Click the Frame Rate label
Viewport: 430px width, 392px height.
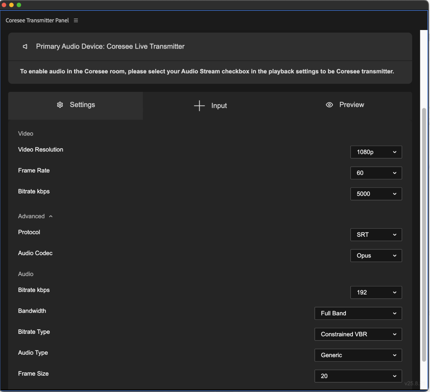34,170
